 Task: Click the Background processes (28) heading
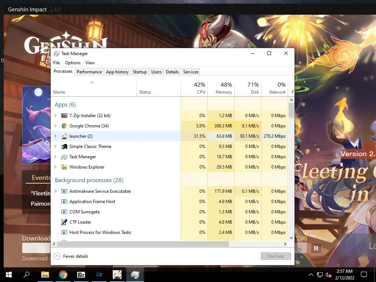click(x=89, y=180)
